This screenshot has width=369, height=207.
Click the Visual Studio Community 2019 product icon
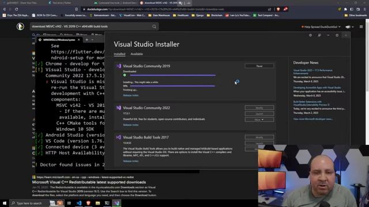119,66
